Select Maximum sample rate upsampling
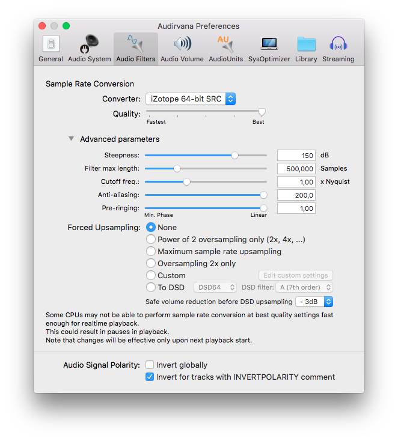Viewport: 398px width, 441px height. (151, 251)
